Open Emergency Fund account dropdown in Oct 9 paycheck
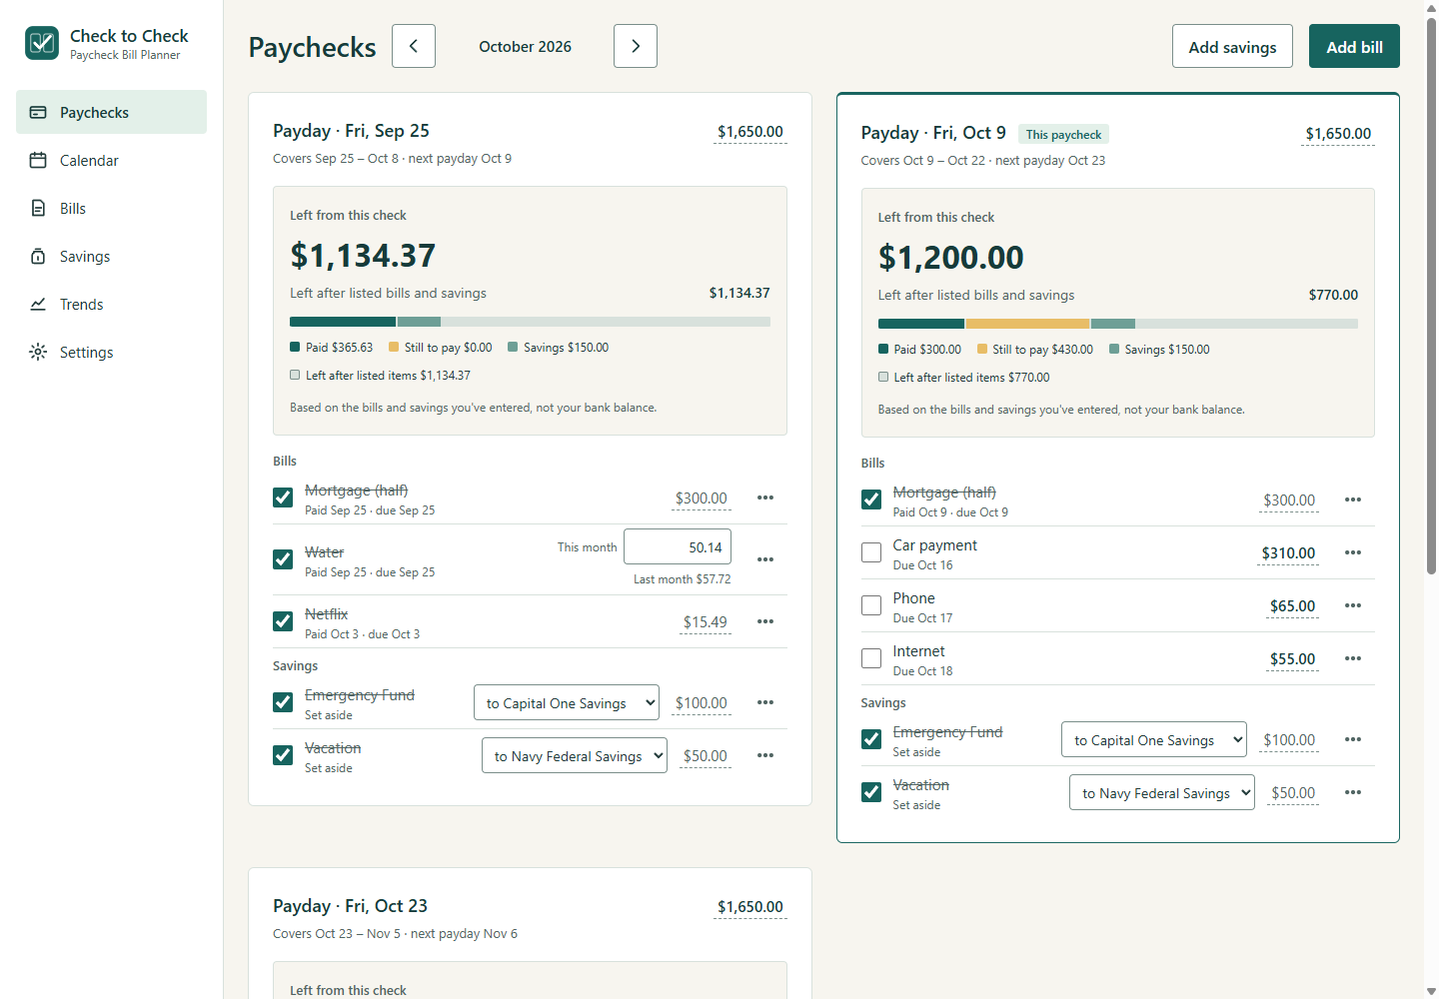The image size is (1439, 999). 1154,739
